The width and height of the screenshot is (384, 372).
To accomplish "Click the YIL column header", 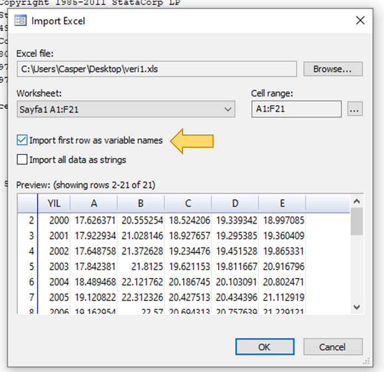I will 54,203.
